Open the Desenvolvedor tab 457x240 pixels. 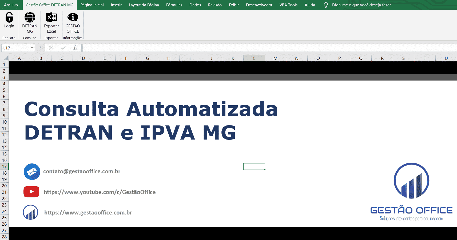[x=259, y=5]
